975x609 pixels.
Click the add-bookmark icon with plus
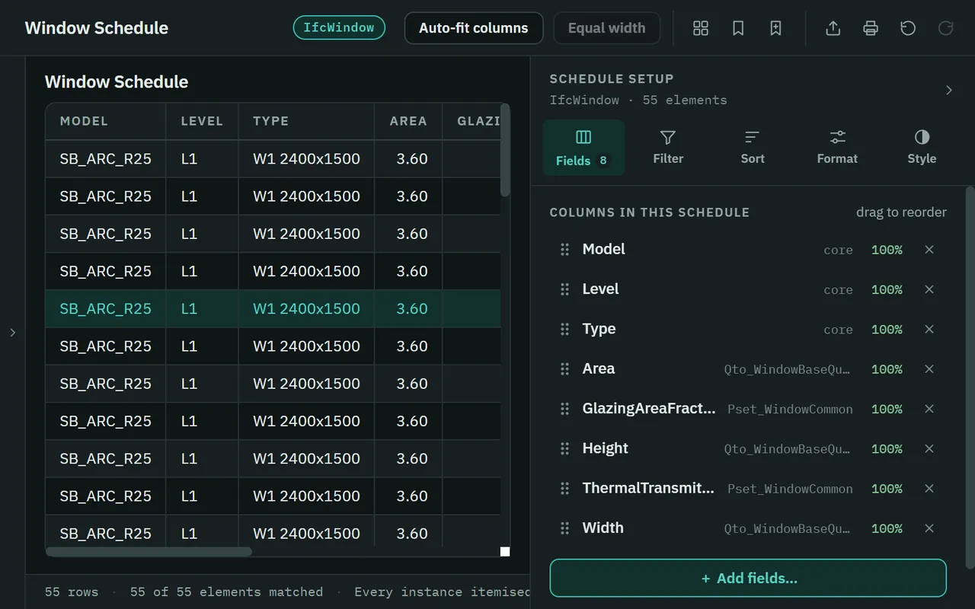coord(775,28)
